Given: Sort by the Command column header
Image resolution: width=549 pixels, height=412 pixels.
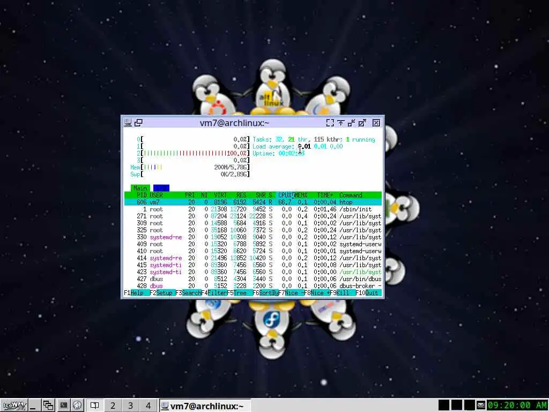Looking at the screenshot, I should [x=351, y=195].
